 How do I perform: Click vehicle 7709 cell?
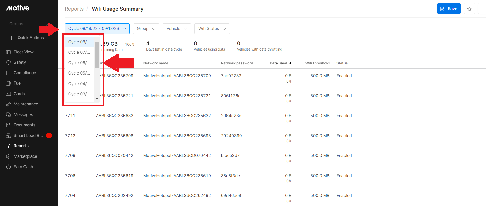pos(70,156)
